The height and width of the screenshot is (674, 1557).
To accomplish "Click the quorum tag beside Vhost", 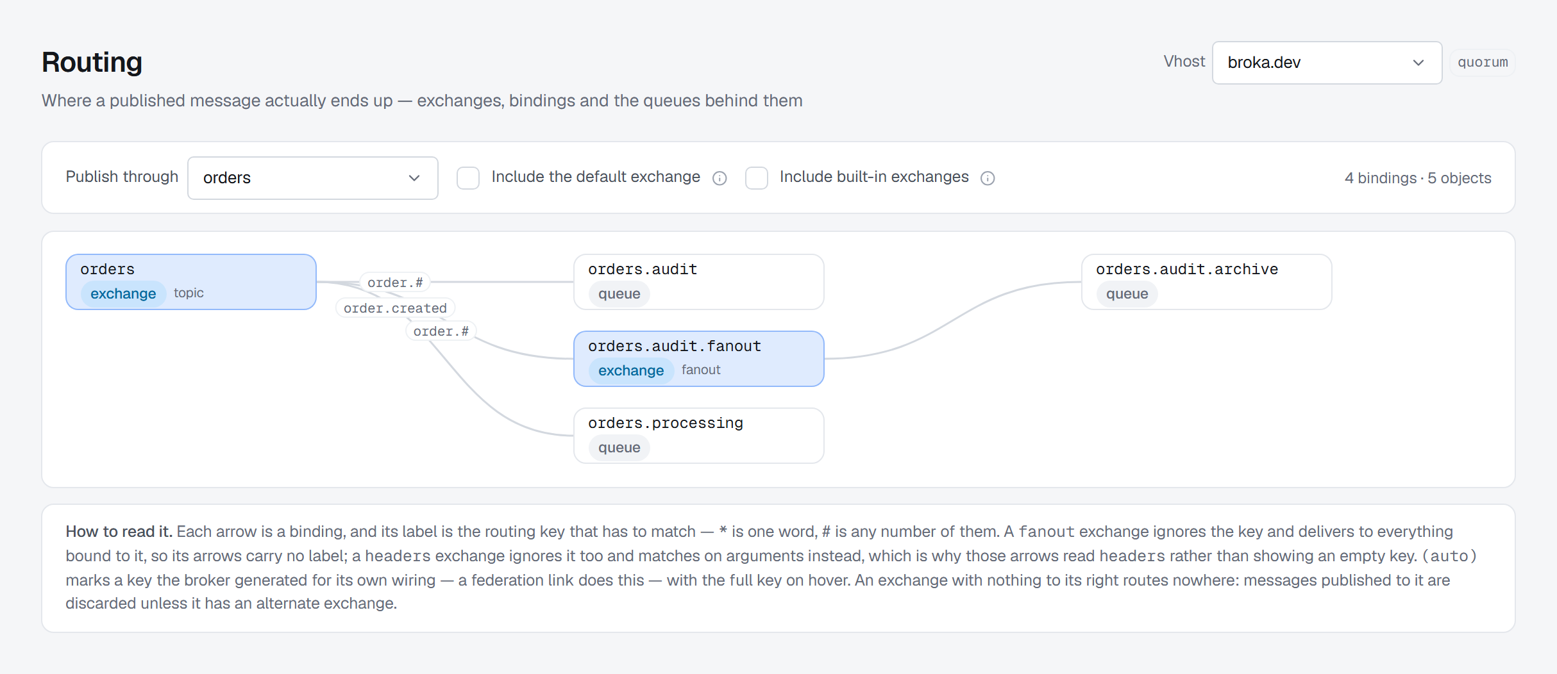I will (x=1483, y=63).
